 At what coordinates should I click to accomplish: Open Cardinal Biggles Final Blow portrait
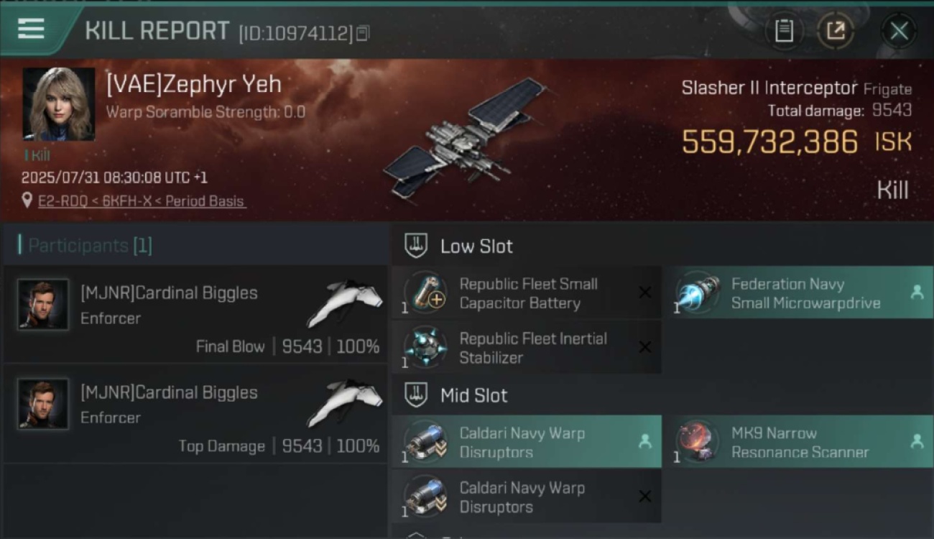(x=43, y=305)
